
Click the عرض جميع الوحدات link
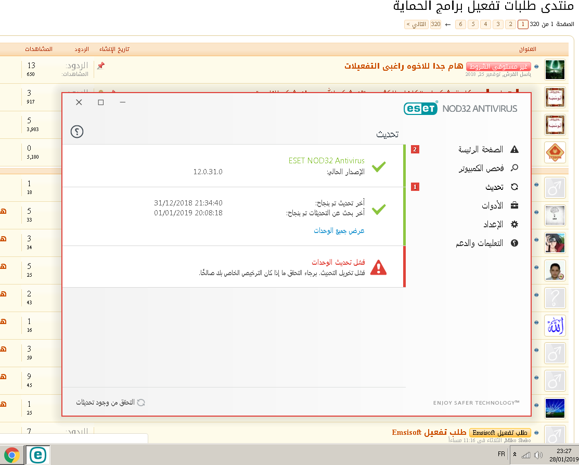pos(339,231)
